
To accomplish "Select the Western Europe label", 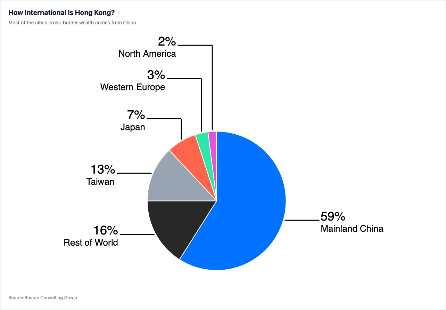I will (133, 87).
